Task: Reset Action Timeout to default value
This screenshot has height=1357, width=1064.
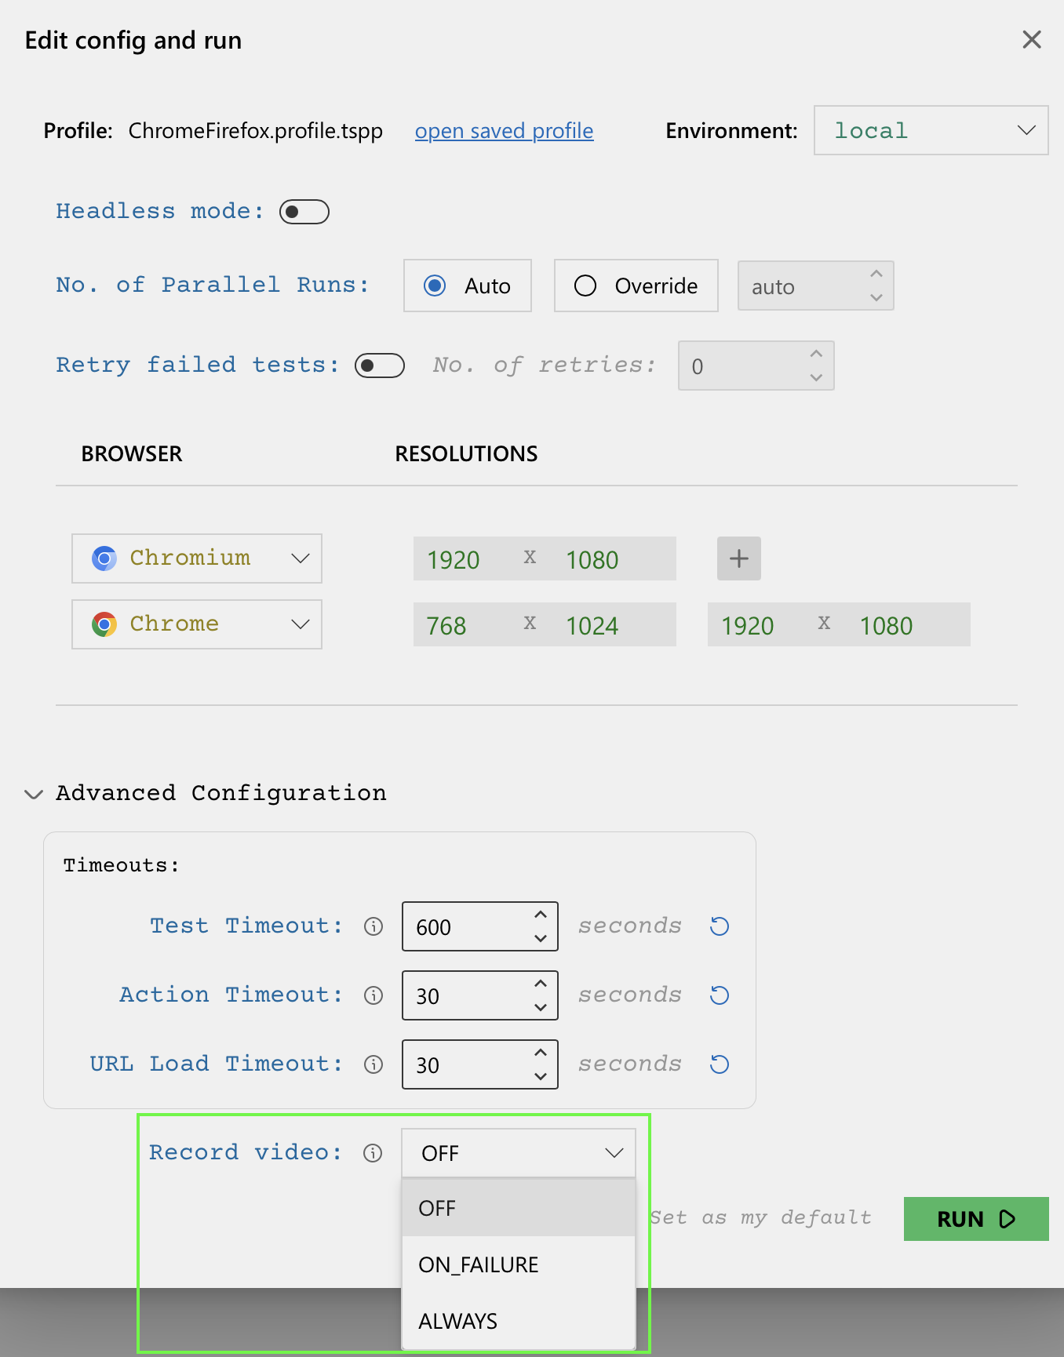Action: [x=720, y=995]
